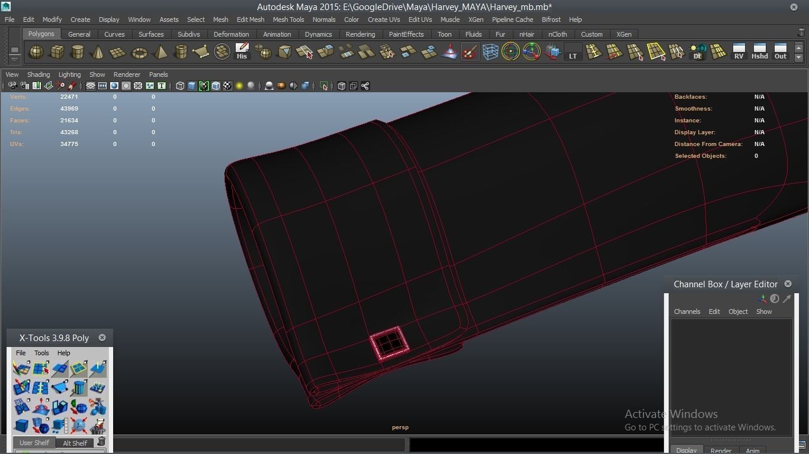809x454 pixels.
Task: Click the X-Tools plain blue cube icon
Action: click(21, 426)
